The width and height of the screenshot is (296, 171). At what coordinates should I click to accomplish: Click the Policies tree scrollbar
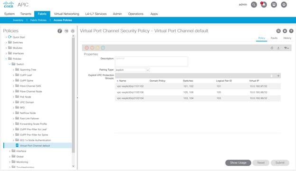[x=73, y=95]
